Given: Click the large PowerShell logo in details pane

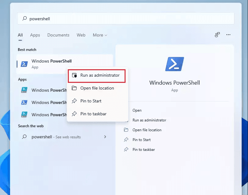Looking at the screenshot, I should 174,64.
